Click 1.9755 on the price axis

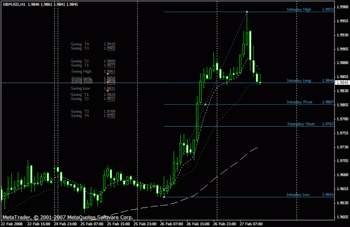[x=343, y=133]
